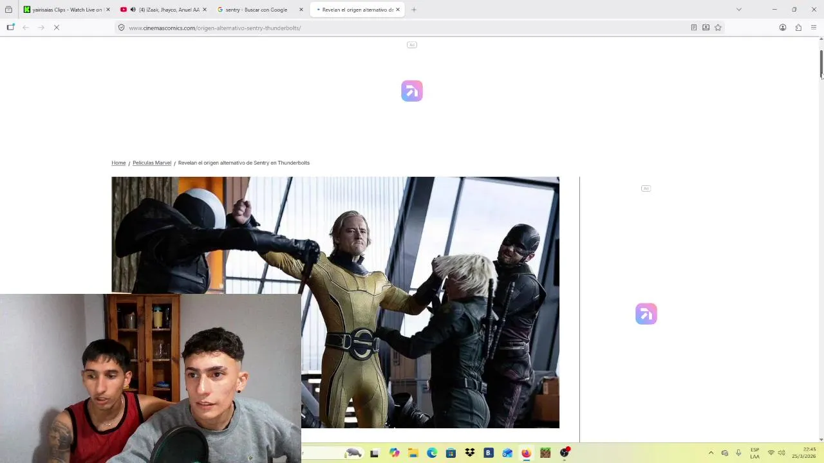Bookmark this page with star icon
The height and width of the screenshot is (463, 824).
pyautogui.click(x=718, y=28)
